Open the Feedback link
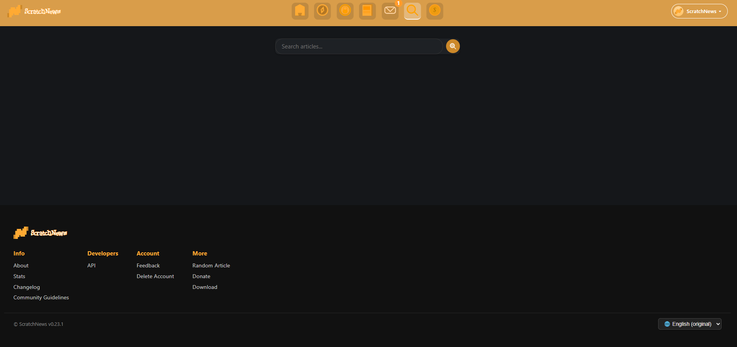The image size is (737, 347). tap(148, 265)
